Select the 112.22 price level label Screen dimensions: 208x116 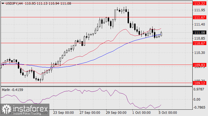pyautogui.click(x=199, y=3)
